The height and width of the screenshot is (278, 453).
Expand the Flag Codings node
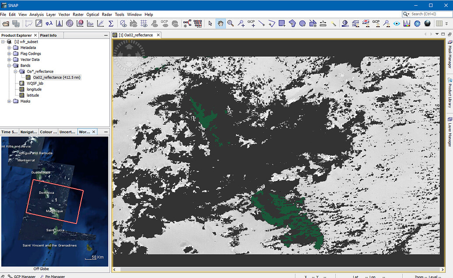9,53
